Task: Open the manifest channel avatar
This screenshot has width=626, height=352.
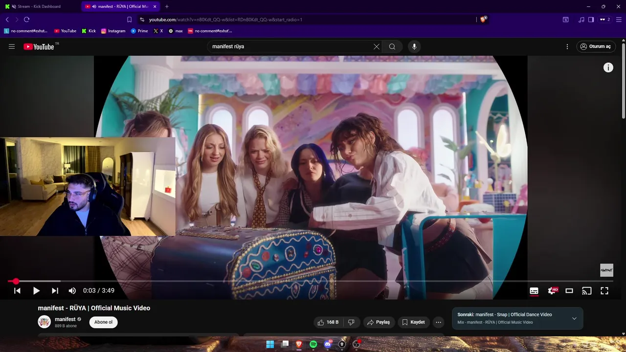Action: click(45, 322)
